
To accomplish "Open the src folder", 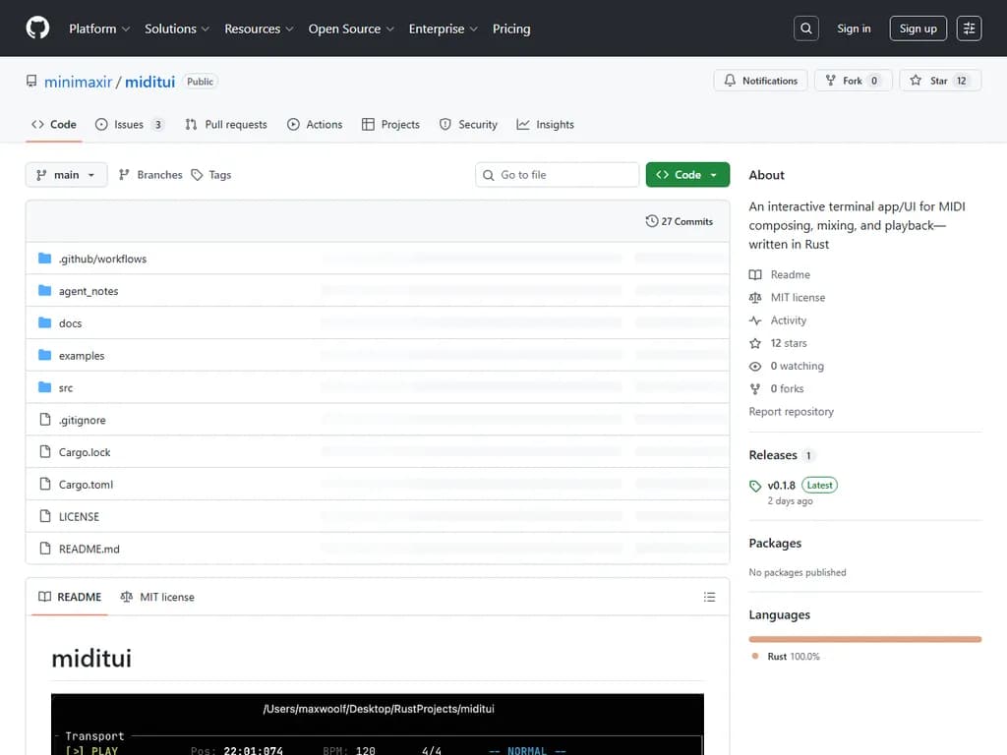I will [66, 388].
